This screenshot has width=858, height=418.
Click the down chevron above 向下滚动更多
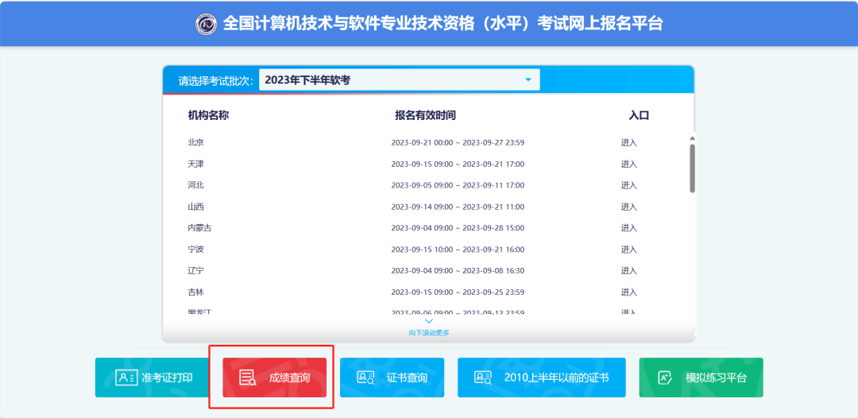[x=429, y=321]
